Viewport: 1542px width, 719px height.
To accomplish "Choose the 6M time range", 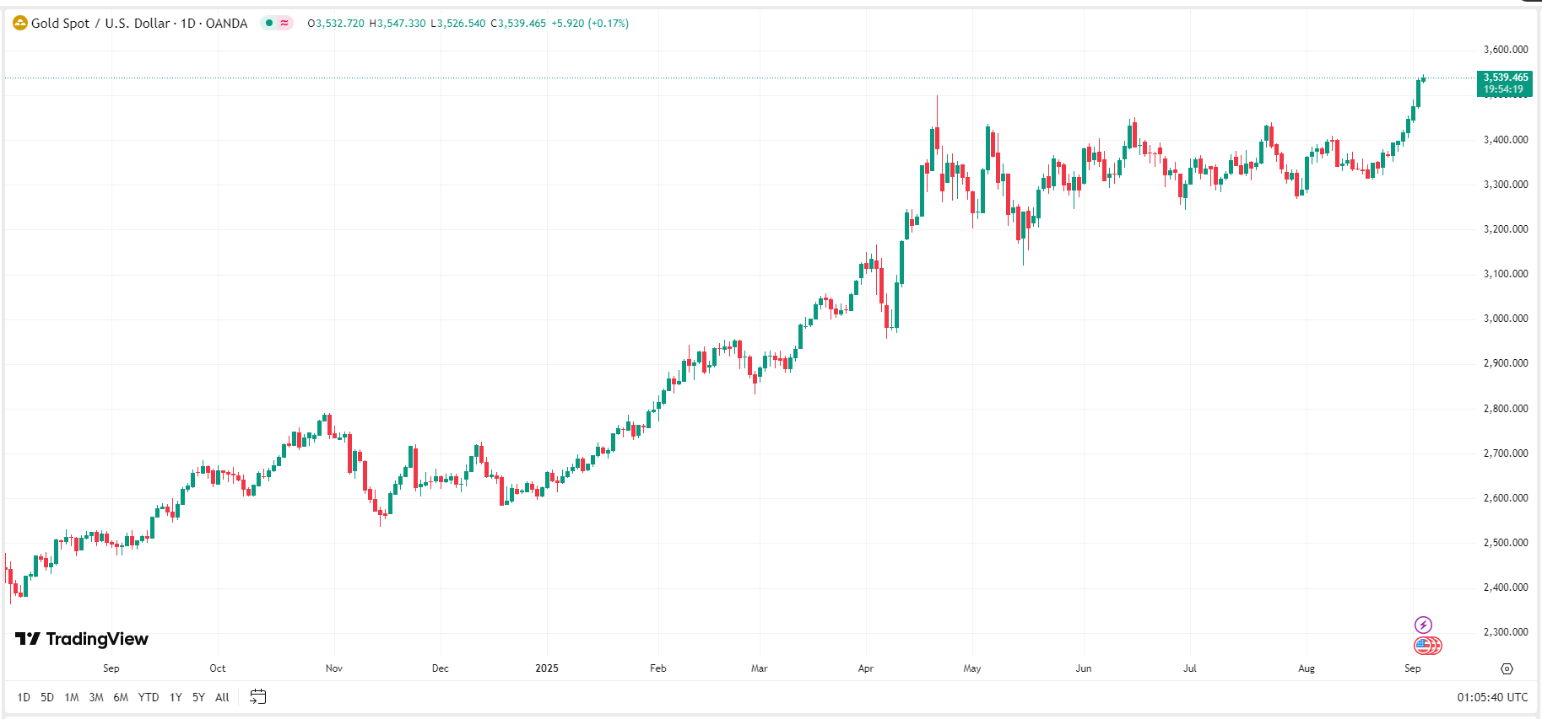I will (x=121, y=697).
